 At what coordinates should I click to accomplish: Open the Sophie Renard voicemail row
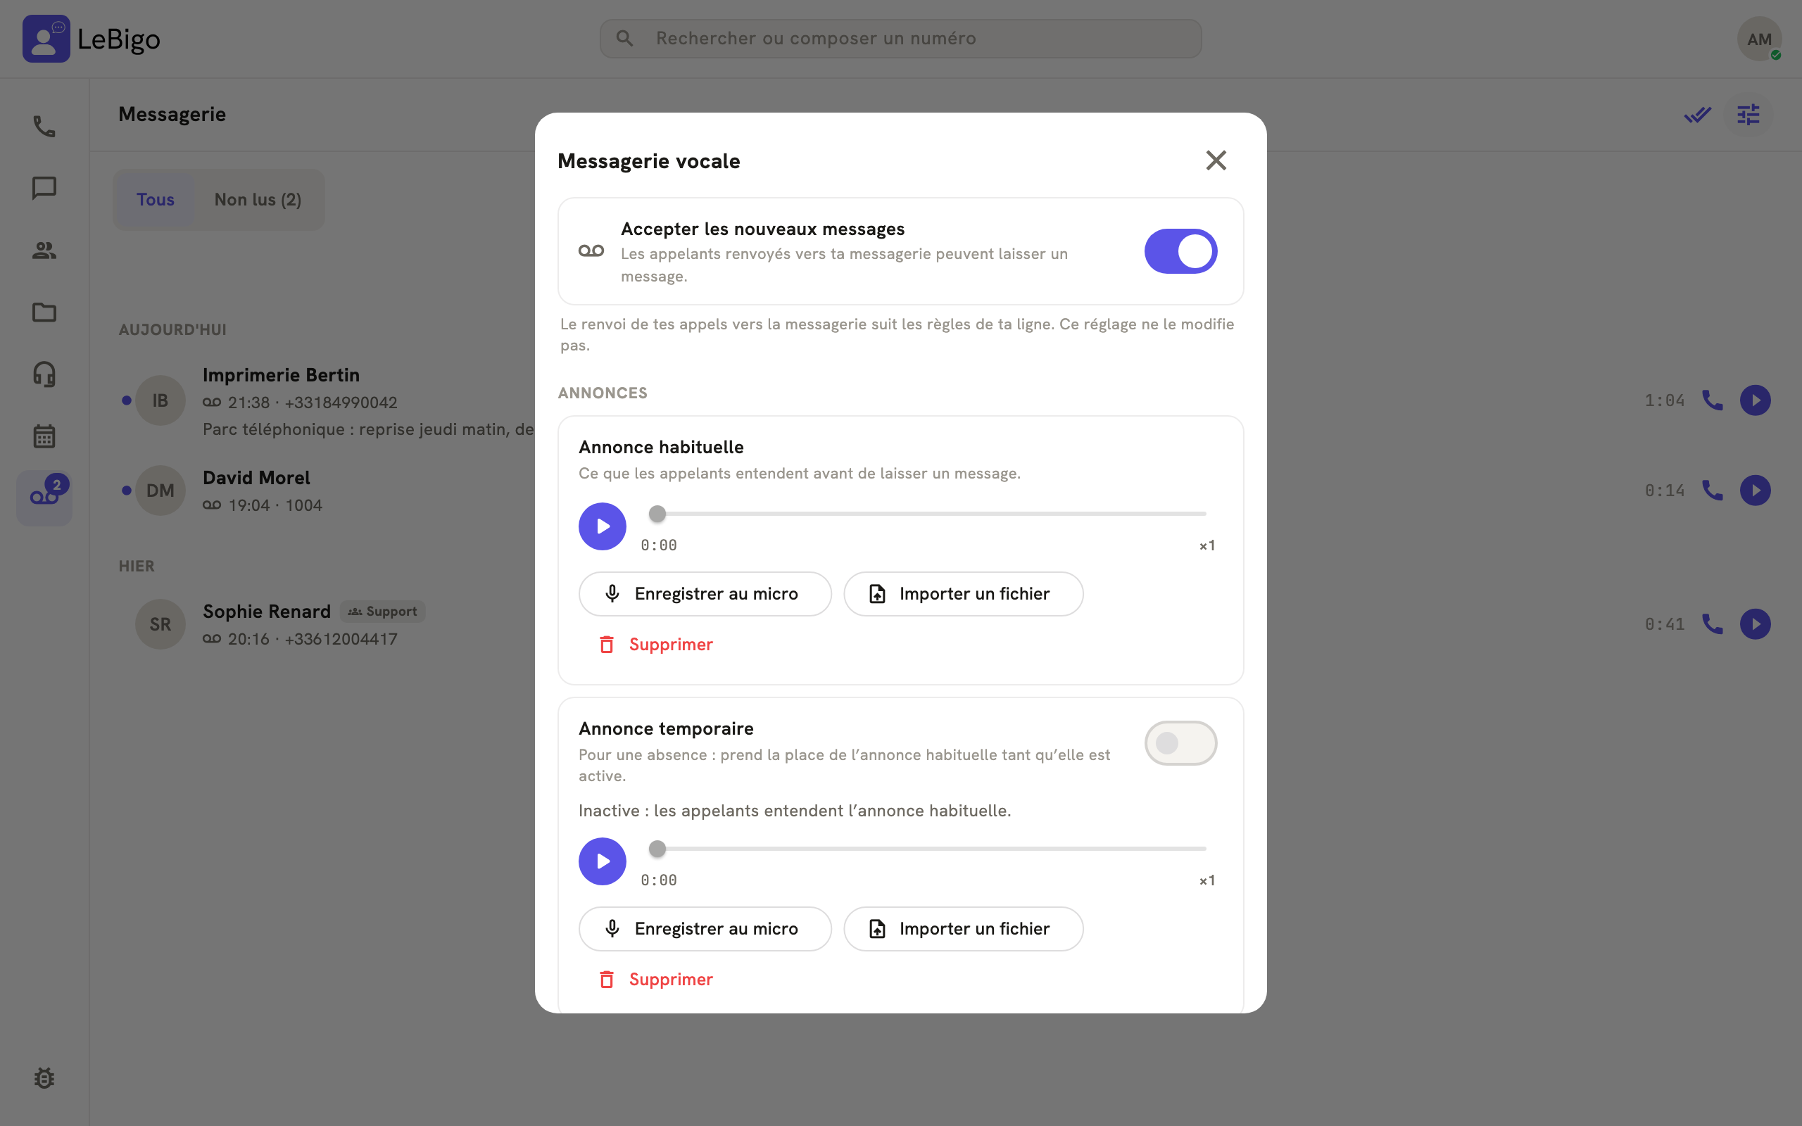point(945,624)
